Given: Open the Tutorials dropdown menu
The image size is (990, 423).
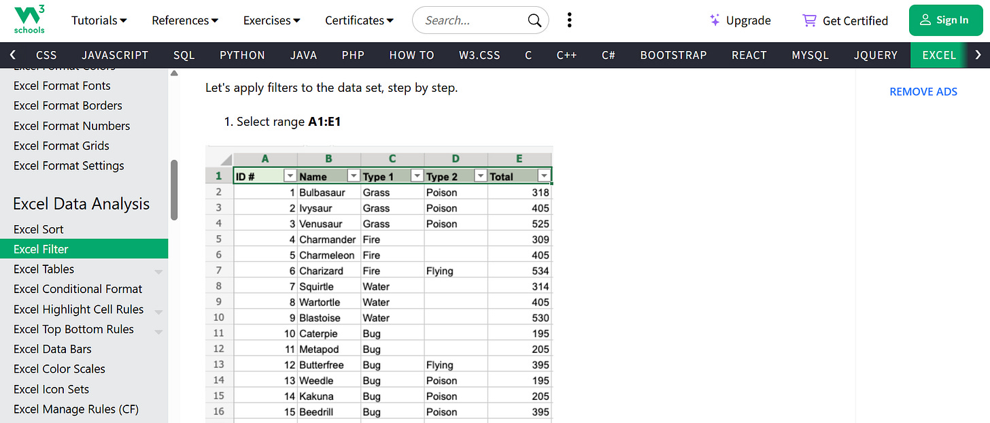Looking at the screenshot, I should [99, 20].
